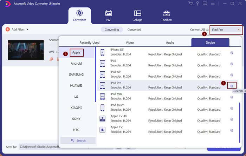The height and width of the screenshot is (156, 246).
Task: Select the Device format tab
Action: (210, 43)
